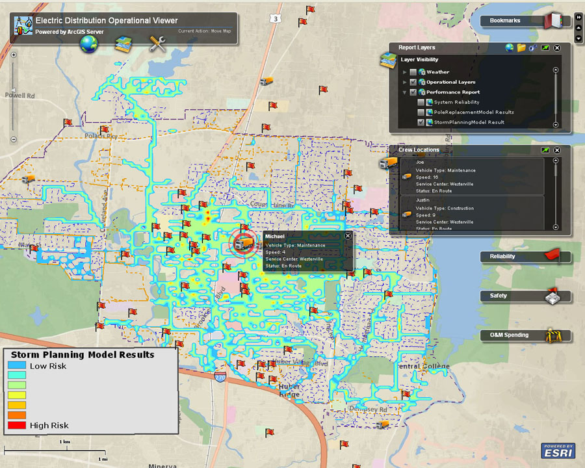
Task: Click the Weather layer globe-gear icon
Action: pos(422,72)
